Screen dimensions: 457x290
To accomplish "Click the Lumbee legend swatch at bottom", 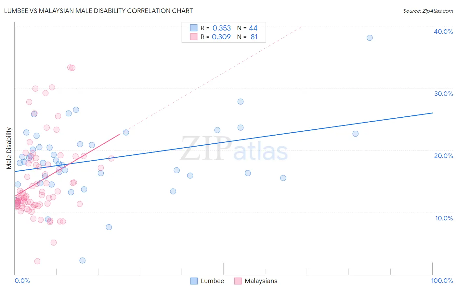I will coord(194,281).
